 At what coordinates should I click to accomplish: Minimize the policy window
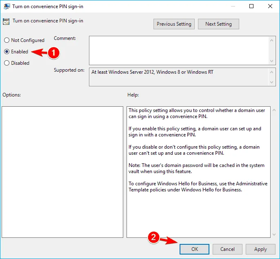[233, 6]
